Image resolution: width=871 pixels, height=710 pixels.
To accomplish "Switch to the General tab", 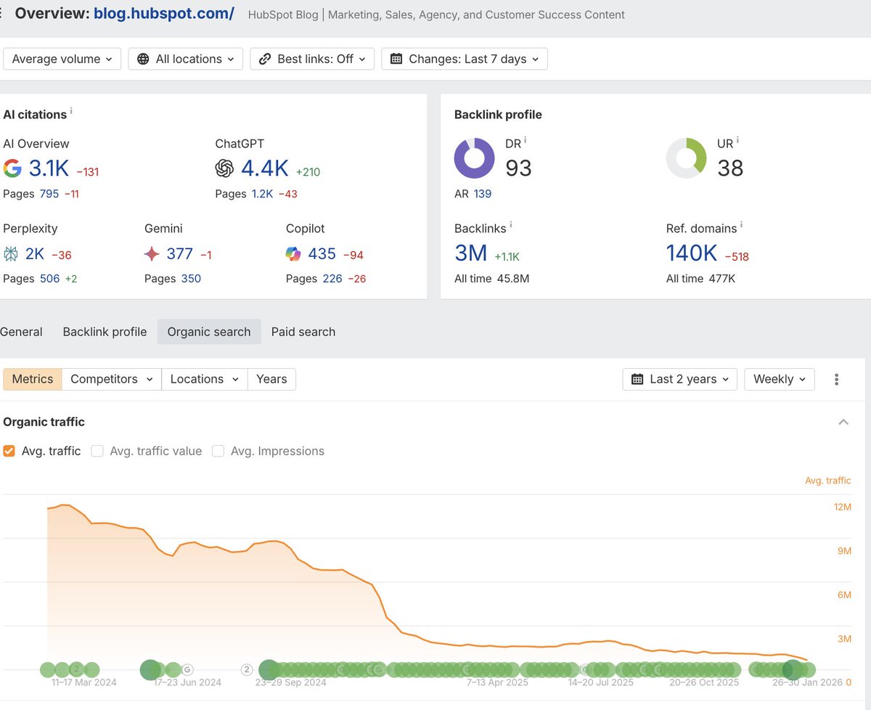I will tap(21, 332).
